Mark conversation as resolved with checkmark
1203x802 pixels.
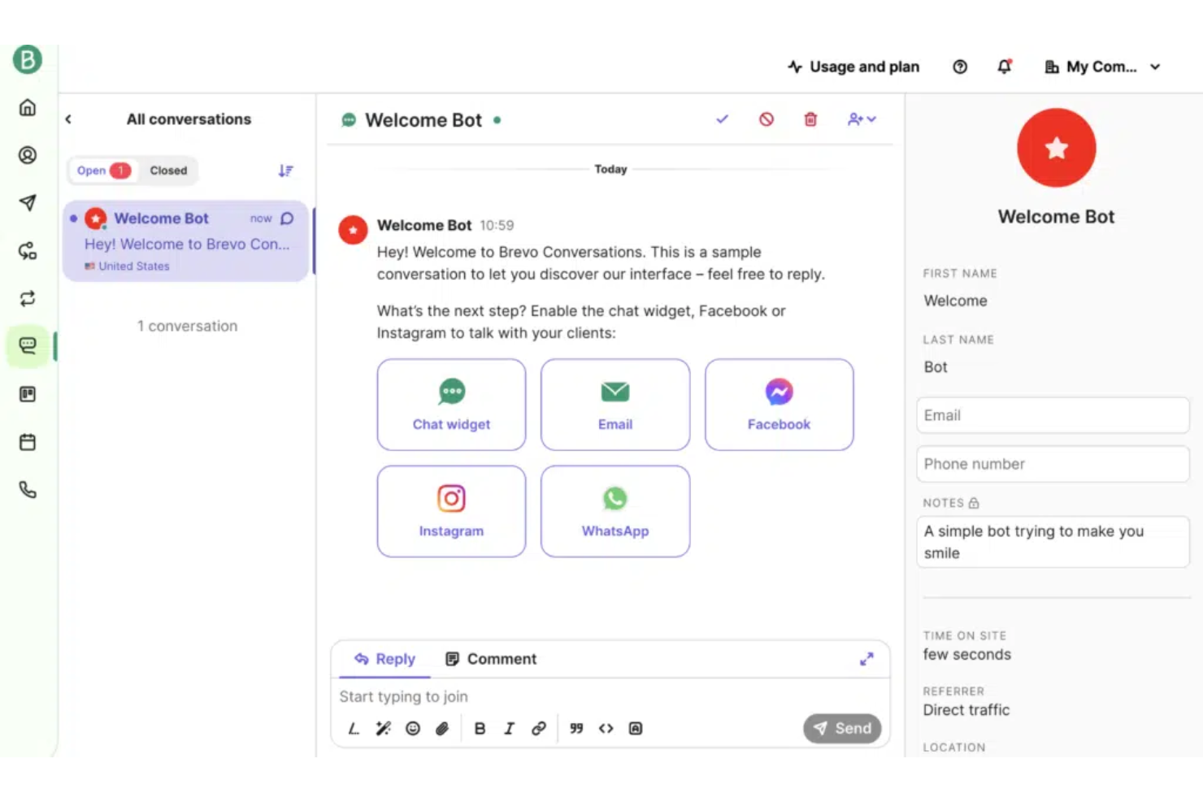722,119
